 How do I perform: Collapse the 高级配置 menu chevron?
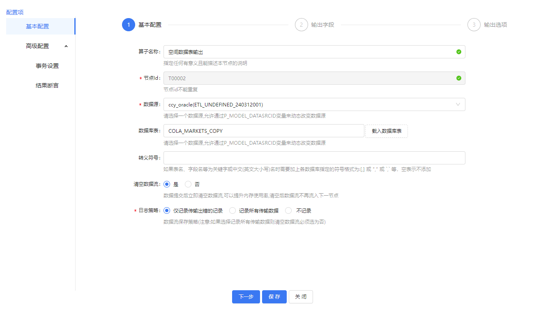pos(66,46)
